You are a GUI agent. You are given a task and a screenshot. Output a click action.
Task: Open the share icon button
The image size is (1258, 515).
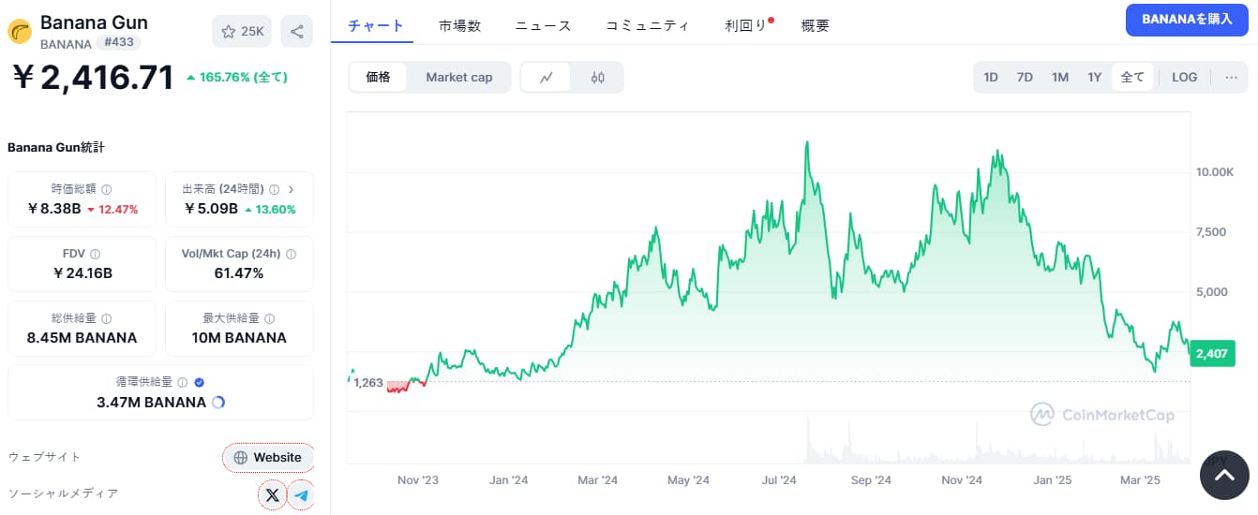pos(297,32)
